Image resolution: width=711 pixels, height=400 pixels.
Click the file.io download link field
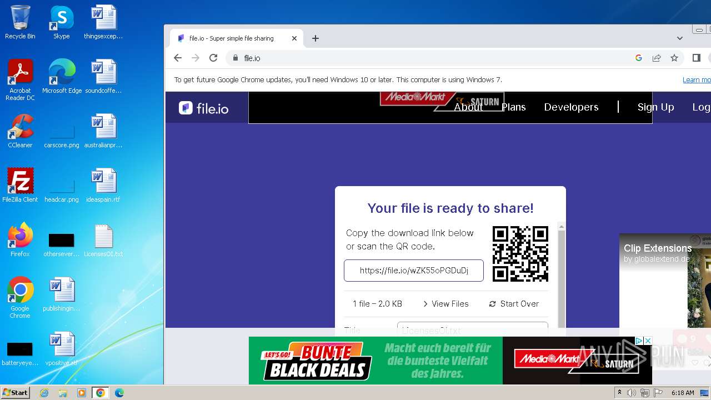[414, 271]
